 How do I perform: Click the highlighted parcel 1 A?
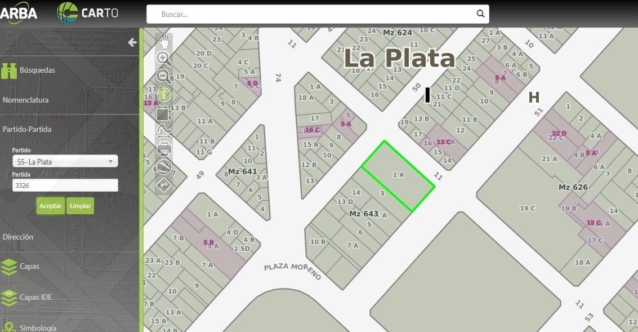click(398, 175)
